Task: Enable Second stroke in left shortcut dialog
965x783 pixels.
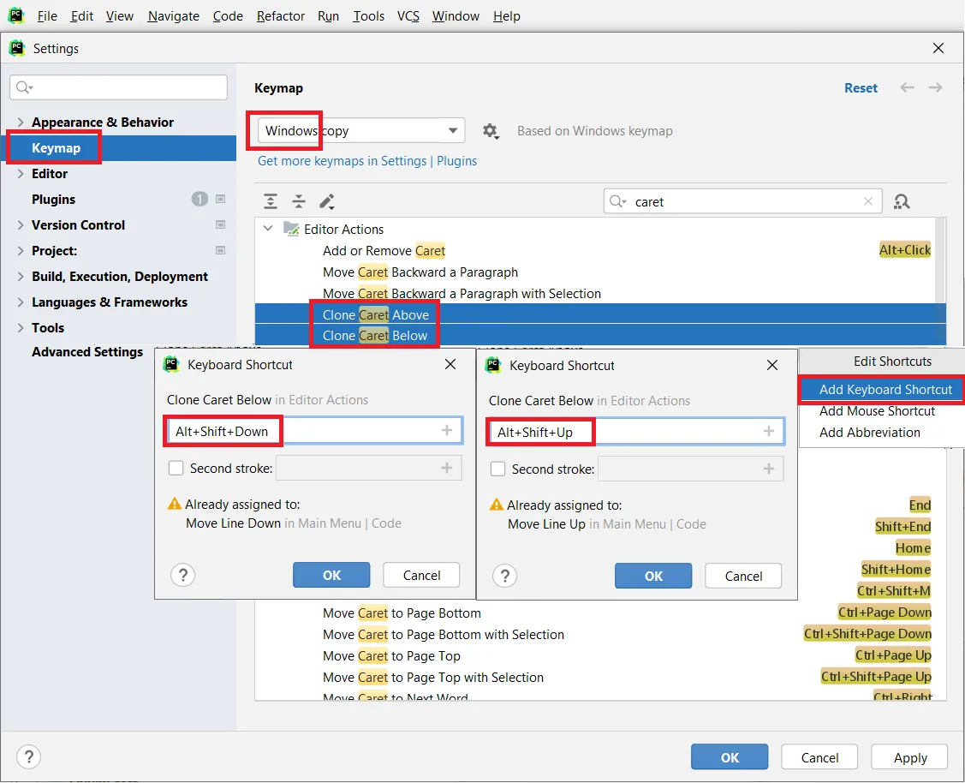Action: pyautogui.click(x=176, y=469)
